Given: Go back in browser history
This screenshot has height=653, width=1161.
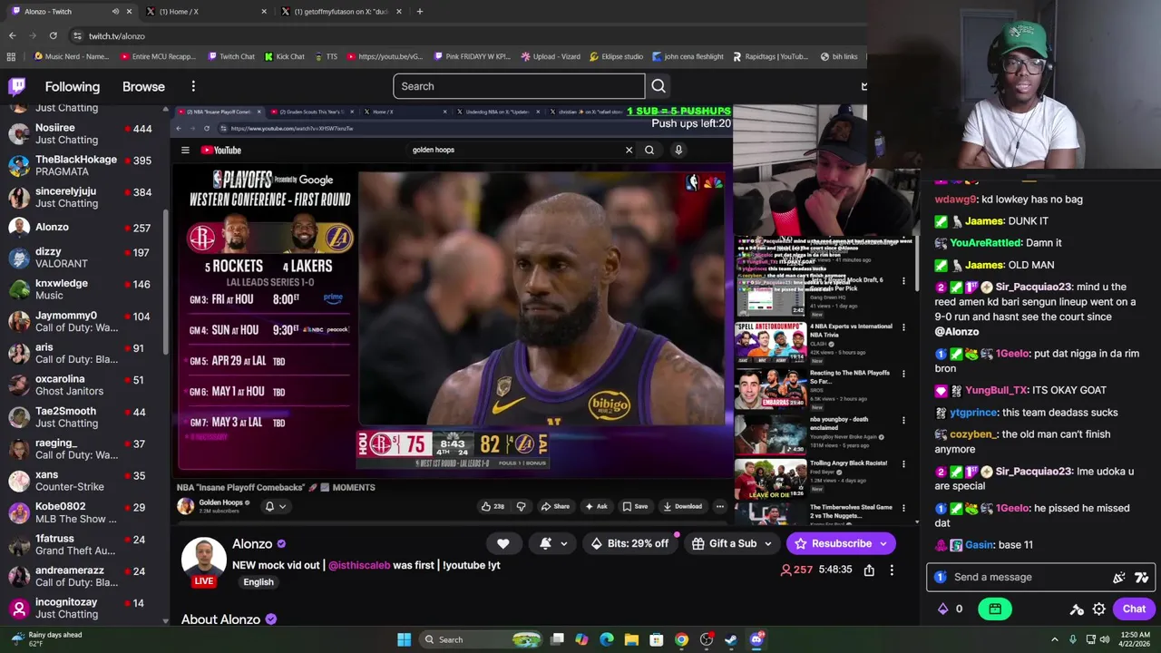Looking at the screenshot, I should click(x=12, y=35).
